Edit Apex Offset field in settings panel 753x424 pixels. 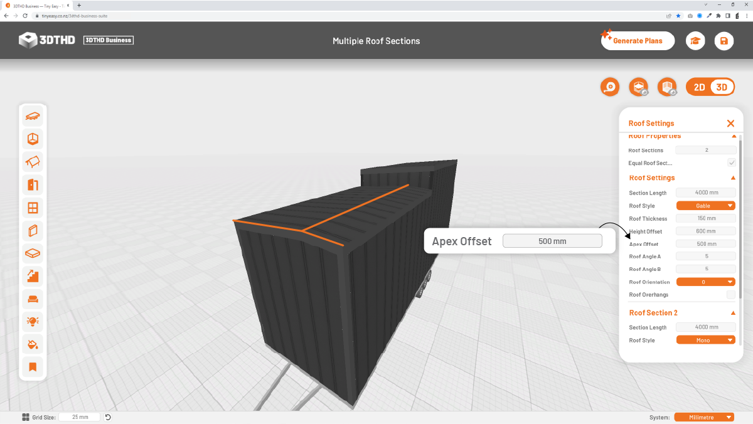[x=706, y=244]
